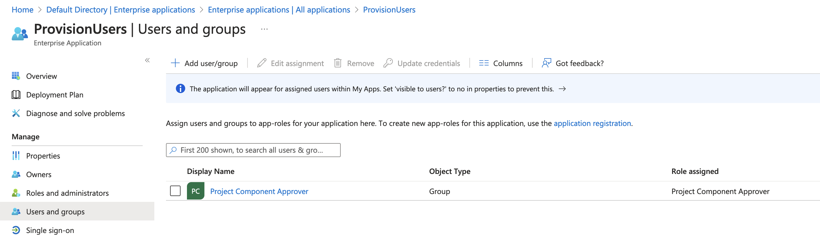Viewport: 820px width, 242px height.
Task: Open Project Component Approver group link
Action: pyautogui.click(x=259, y=191)
